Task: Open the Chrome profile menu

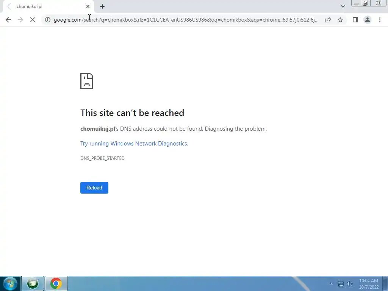Action: click(x=368, y=20)
